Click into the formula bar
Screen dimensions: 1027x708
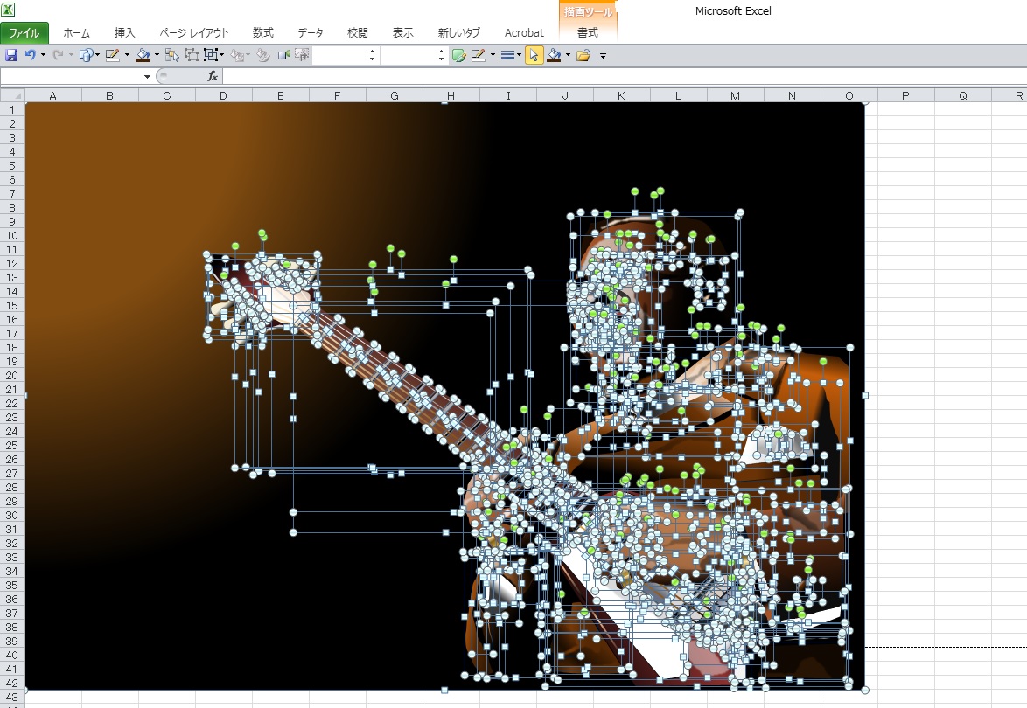pos(625,77)
